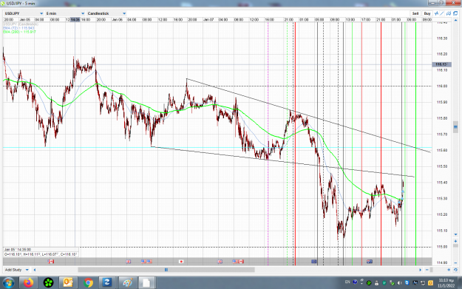Click the system tray volume icon
Image resolution: width=462 pixels, height=289 pixels.
[400, 283]
